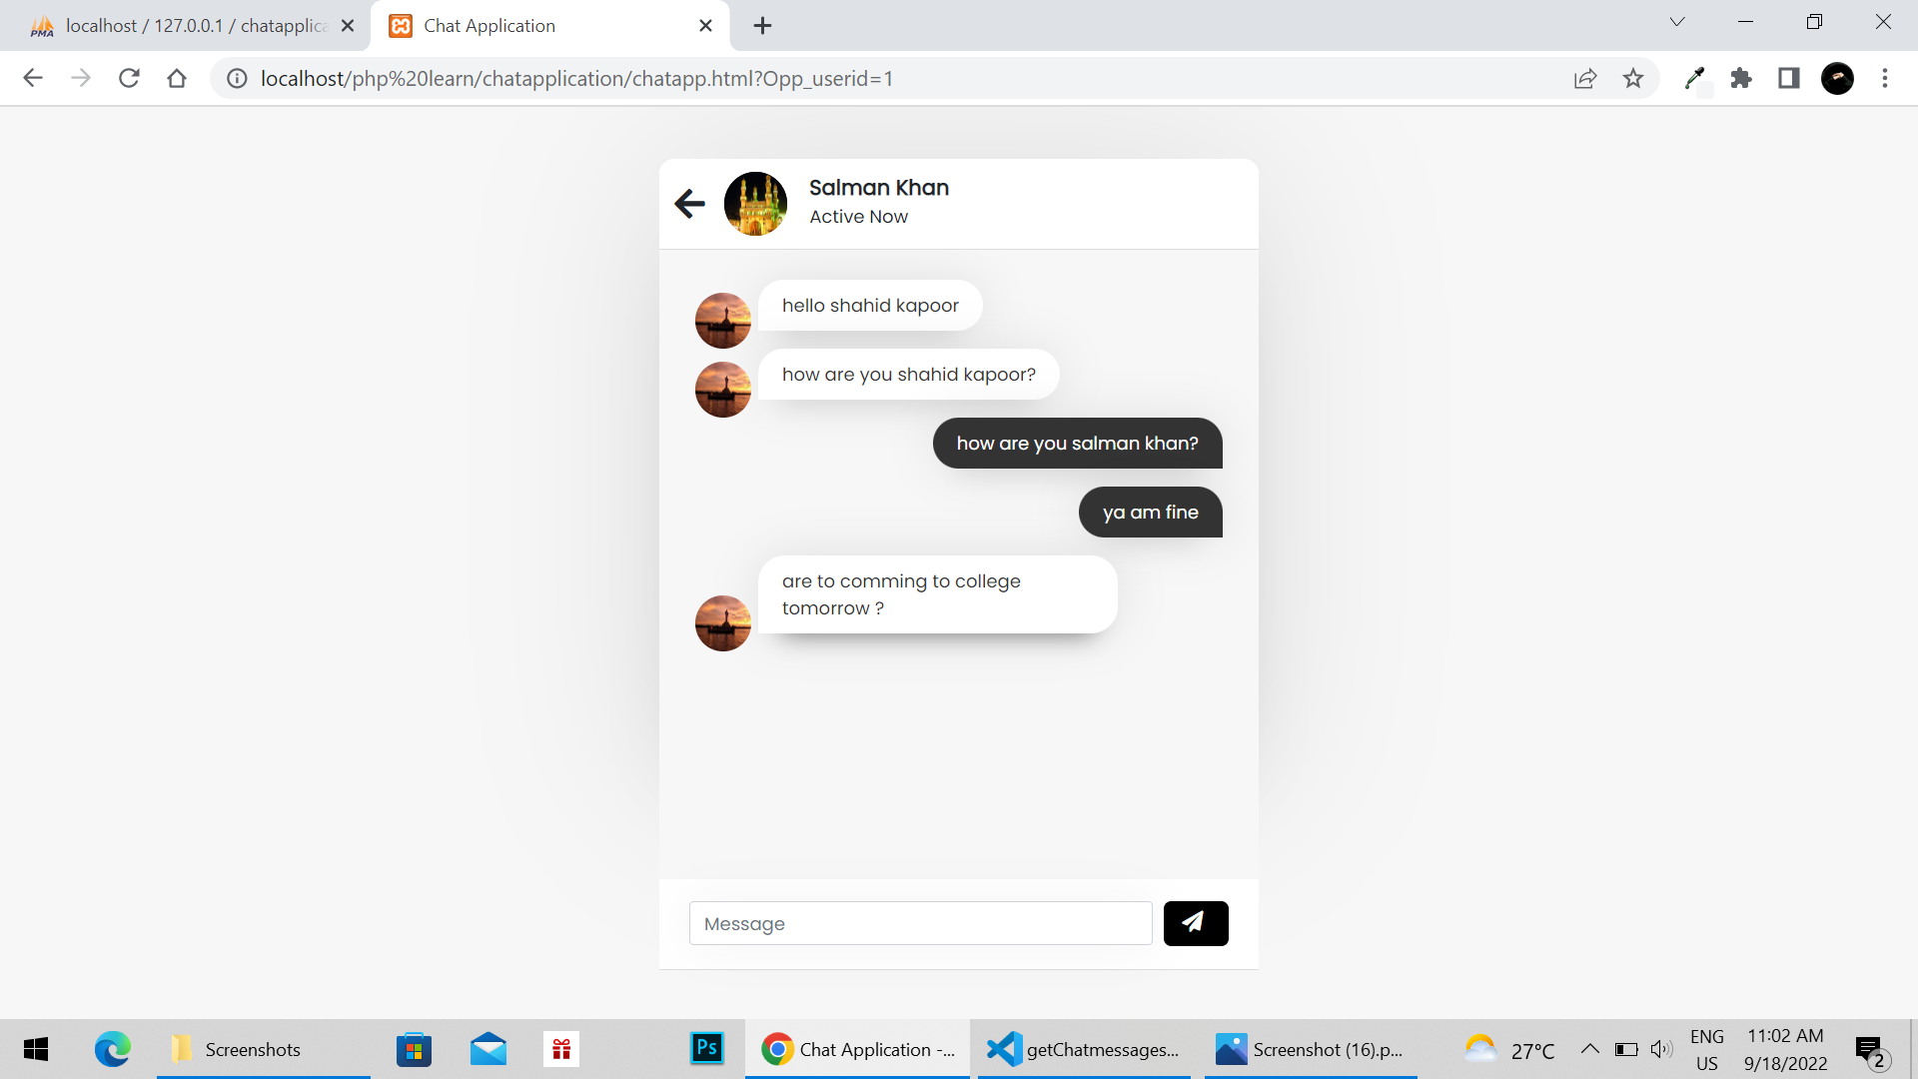Click the browser side panel icon
Image resolution: width=1918 pixels, height=1079 pixels.
(1788, 78)
